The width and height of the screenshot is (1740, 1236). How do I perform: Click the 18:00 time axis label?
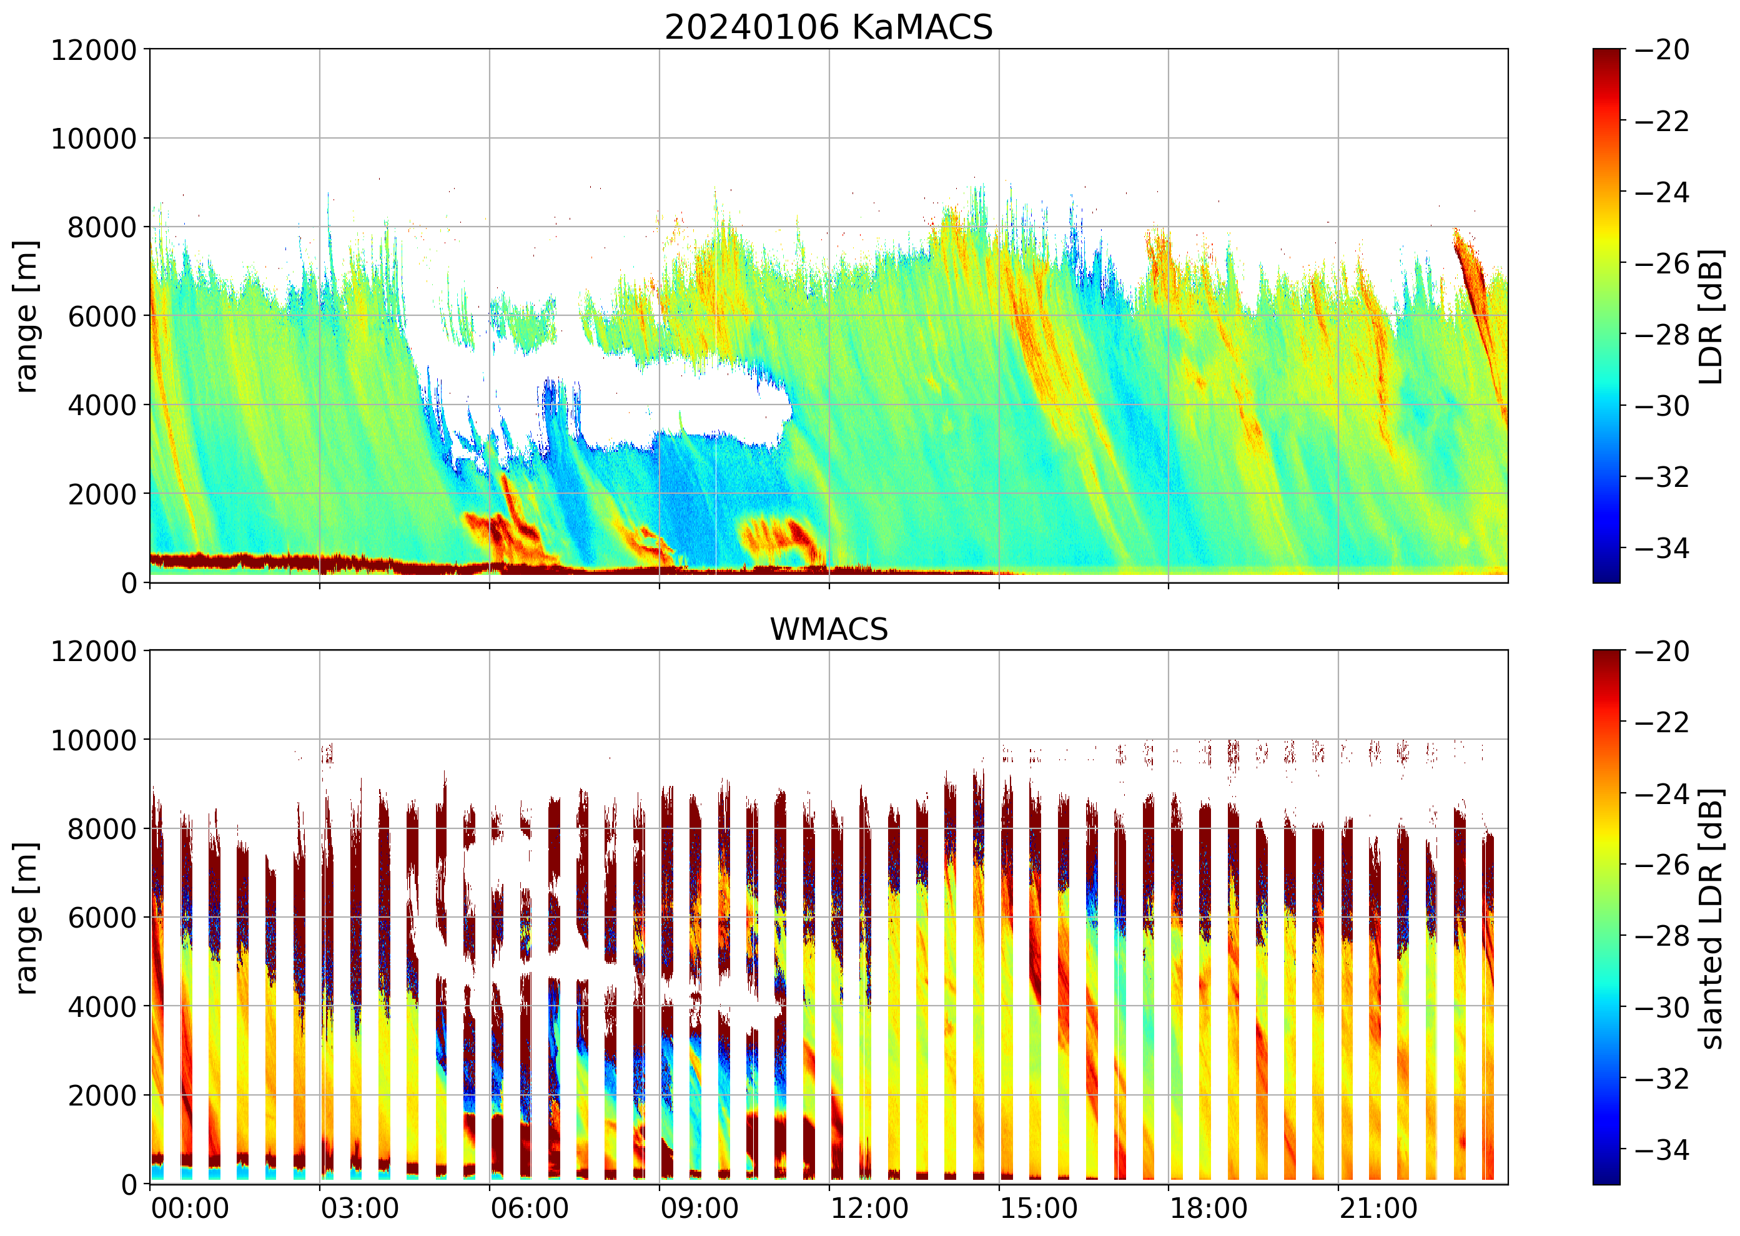[x=1209, y=1209]
